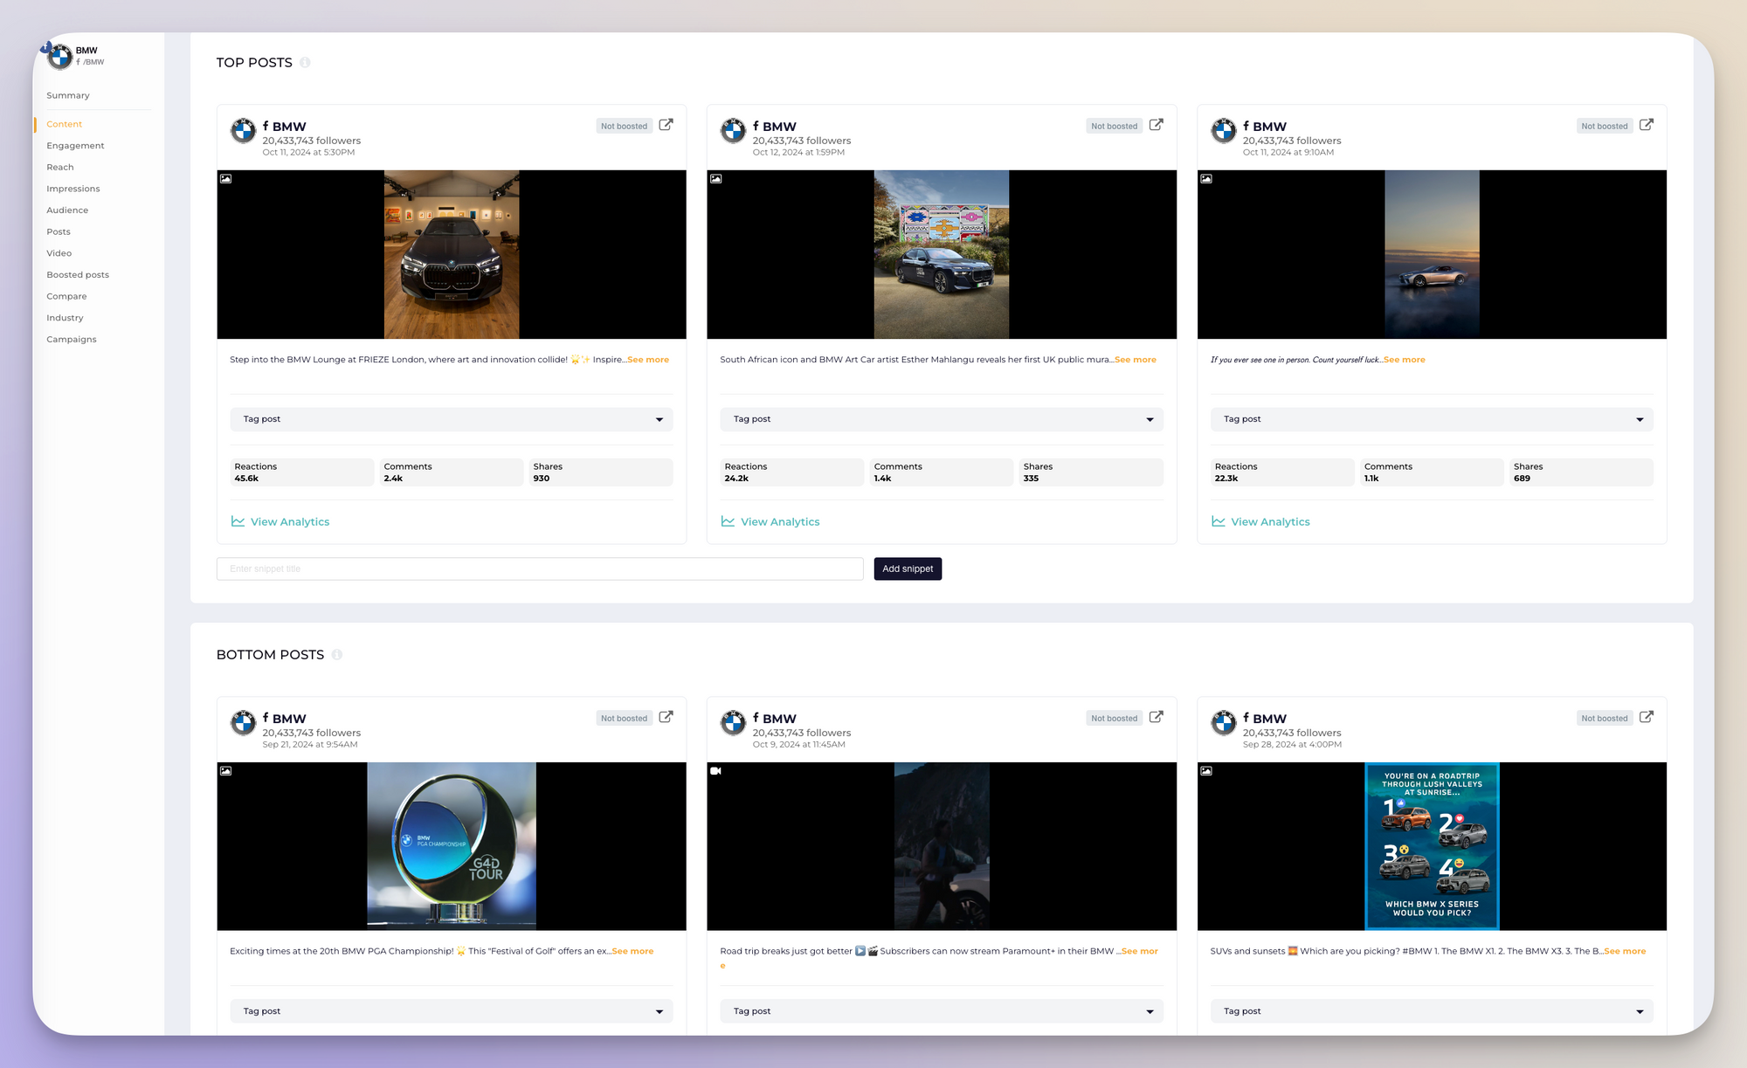Image resolution: width=1747 pixels, height=1068 pixels.
Task: Click image type icon on Esther Mahlangu post
Action: point(715,178)
